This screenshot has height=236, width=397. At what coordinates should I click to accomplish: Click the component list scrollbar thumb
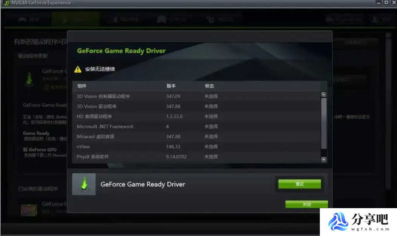click(x=324, y=123)
